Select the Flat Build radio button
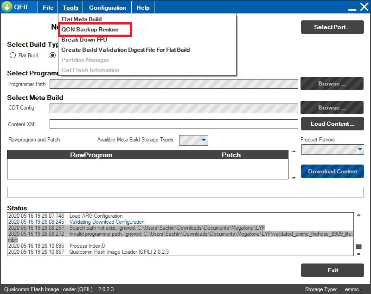Screen dimensions: 371x294 tap(13, 55)
